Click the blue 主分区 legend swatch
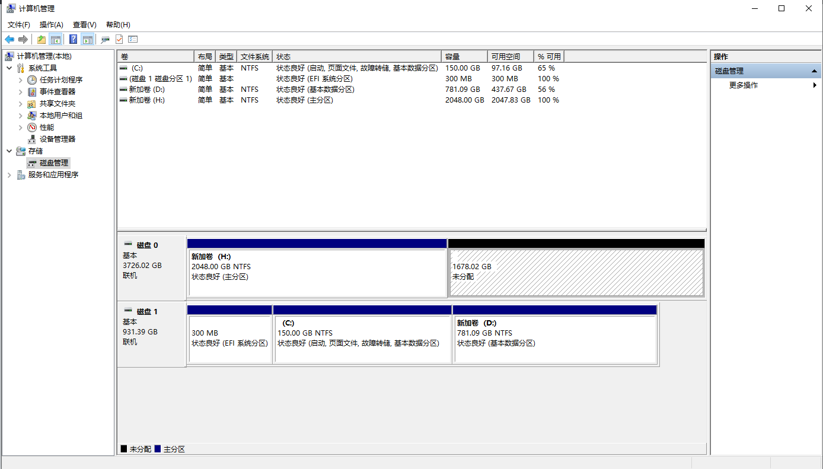 coord(158,449)
